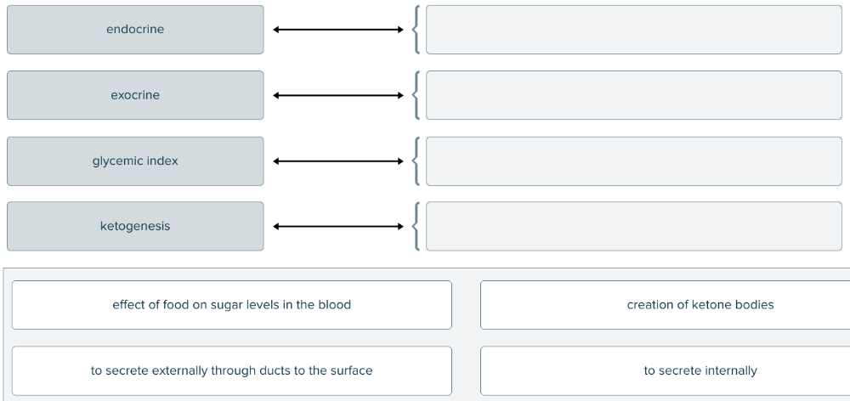Image resolution: width=850 pixels, height=401 pixels.
Task: Select the ketogenesis term box
Action: (135, 226)
